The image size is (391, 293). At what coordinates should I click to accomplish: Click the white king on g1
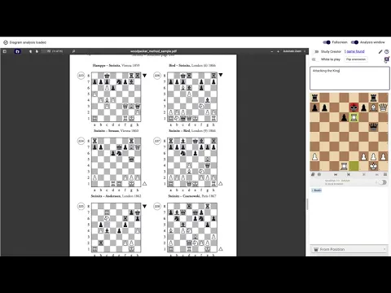pyautogui.click(x=373, y=166)
